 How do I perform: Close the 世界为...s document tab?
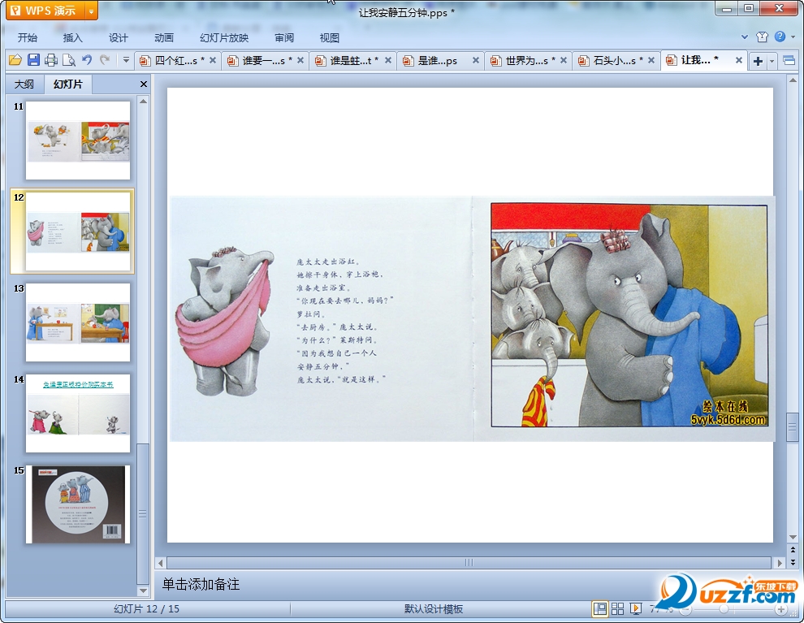click(x=564, y=60)
